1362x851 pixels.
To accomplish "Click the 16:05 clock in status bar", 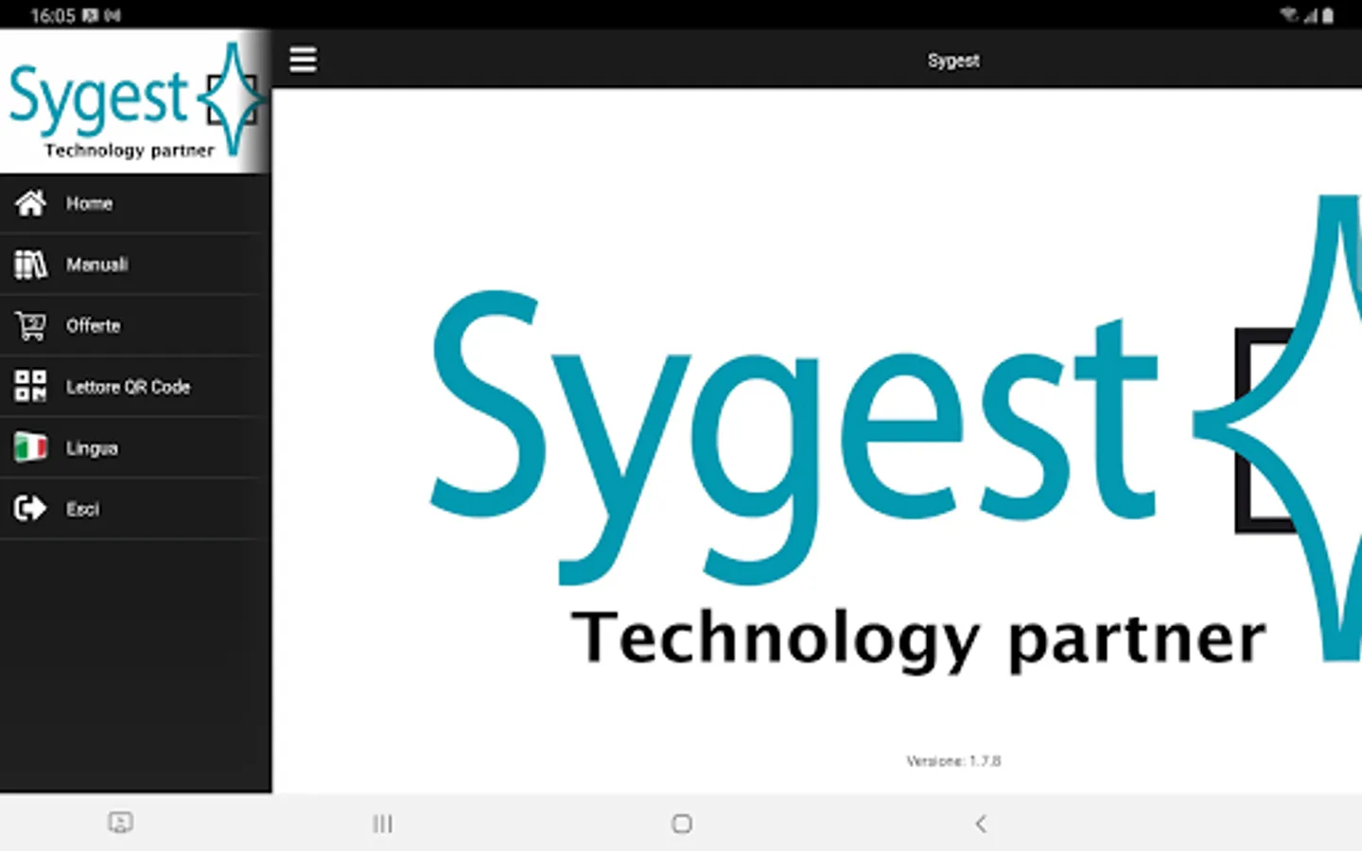I will click(52, 15).
